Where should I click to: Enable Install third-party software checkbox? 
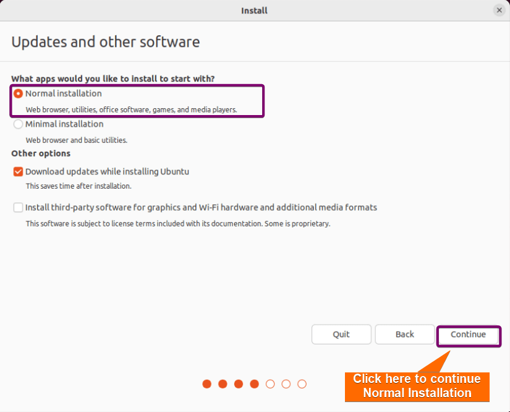(x=18, y=207)
